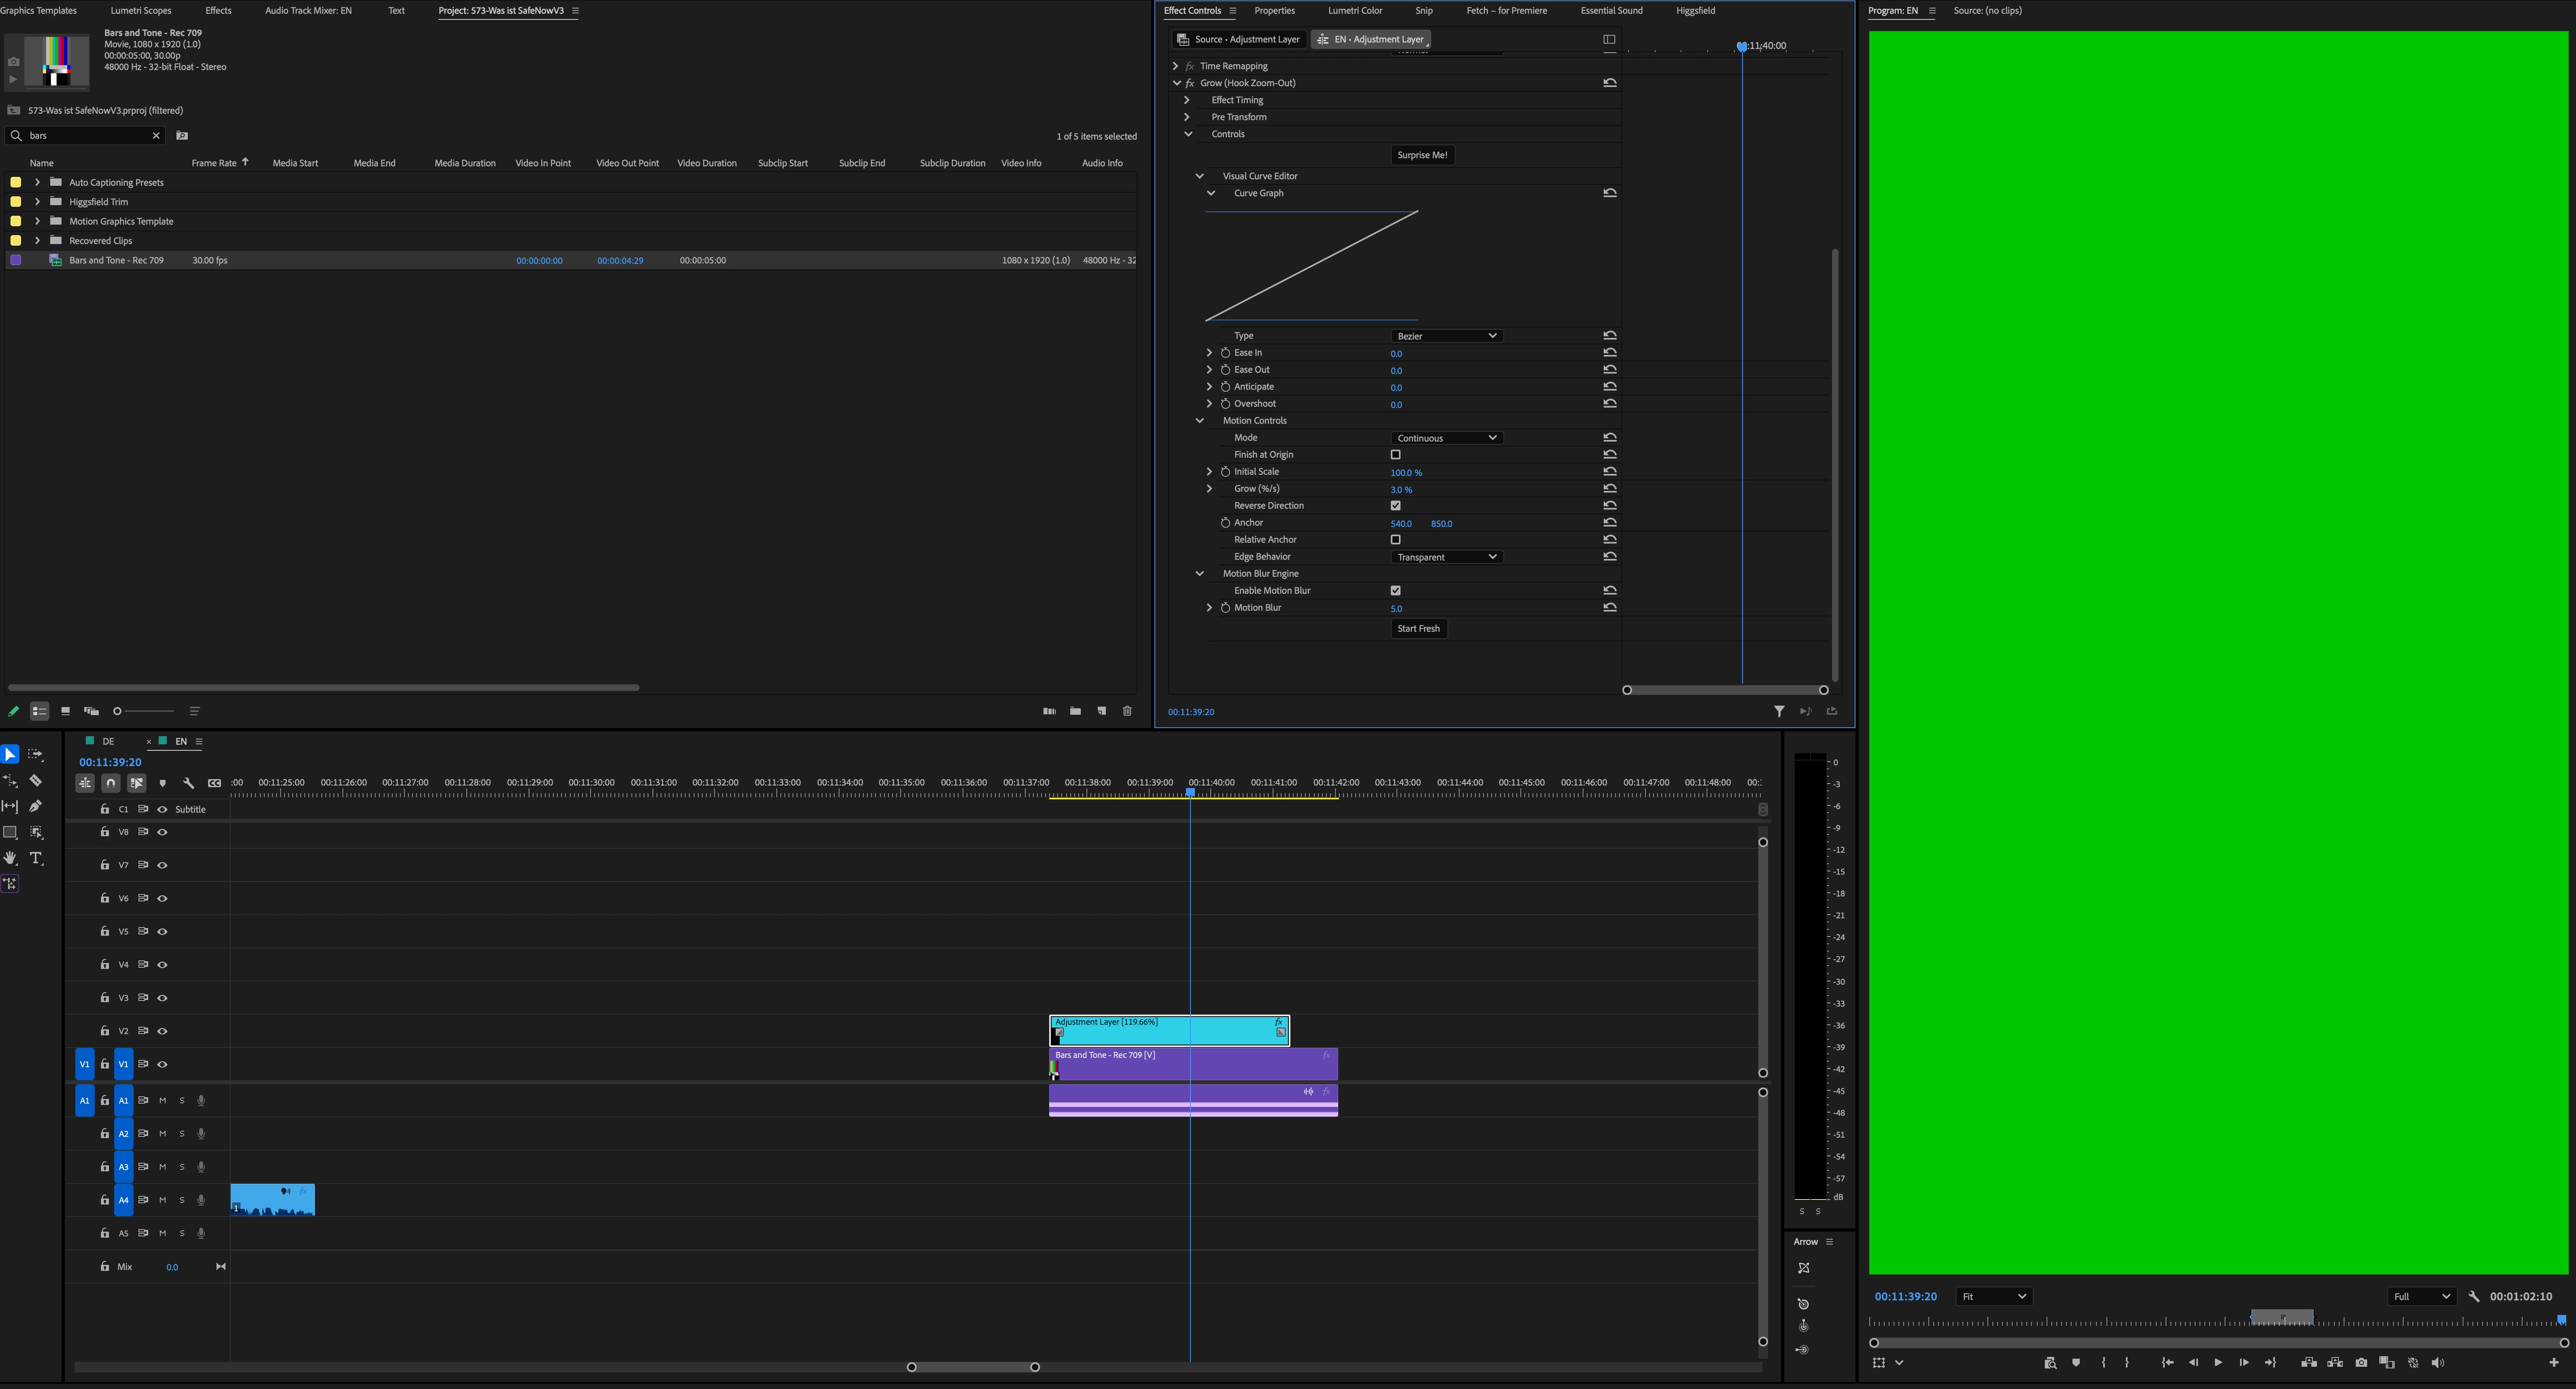Select Adjustment Layer clip on V2
The image size is (2576, 1389).
pyautogui.click(x=1169, y=1031)
